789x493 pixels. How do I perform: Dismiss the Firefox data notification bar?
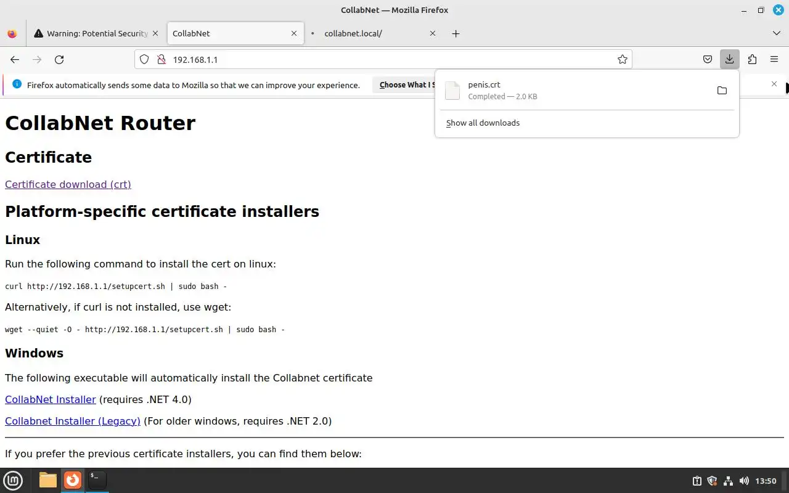point(774,84)
